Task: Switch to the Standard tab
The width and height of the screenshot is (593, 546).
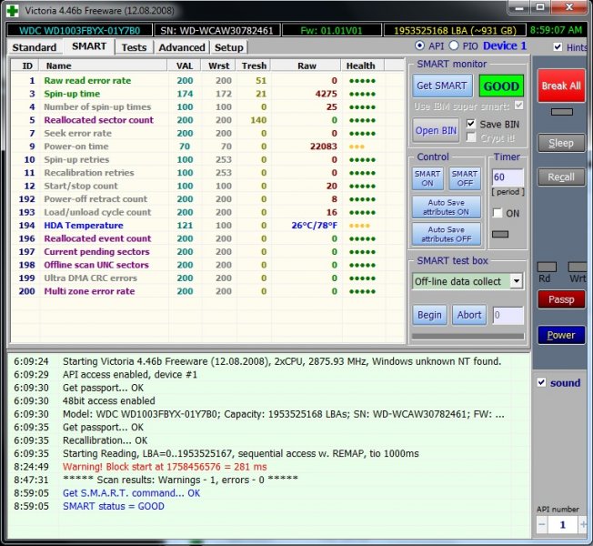Action: pyautogui.click(x=34, y=47)
